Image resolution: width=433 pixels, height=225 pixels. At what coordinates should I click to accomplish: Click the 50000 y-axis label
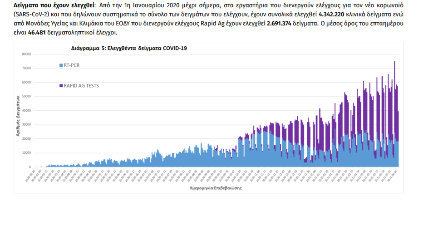tap(26, 96)
